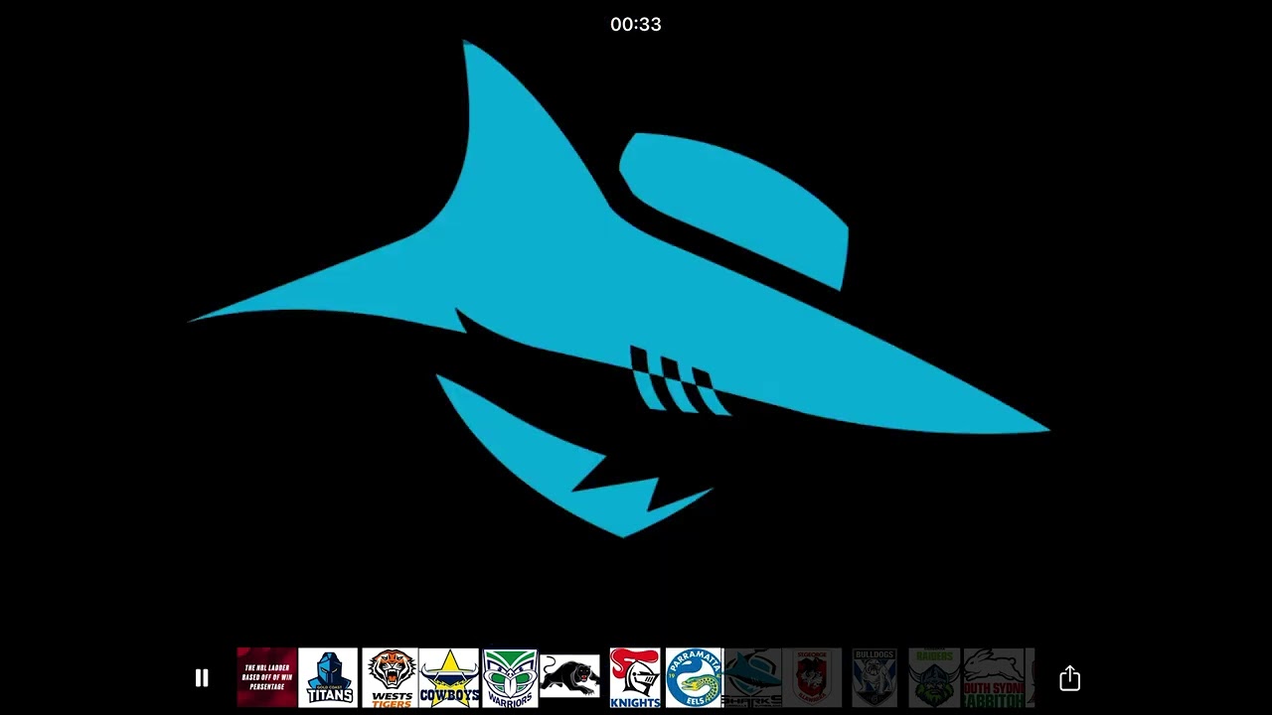Jump to the dimmed Sharks frame

pyautogui.click(x=752, y=677)
